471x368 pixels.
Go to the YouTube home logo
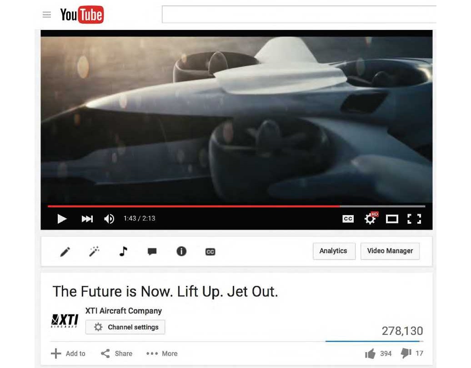(x=82, y=15)
